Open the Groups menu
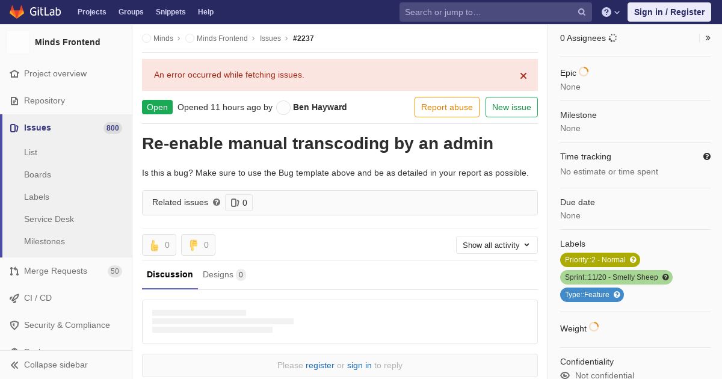722x379 pixels. [131, 12]
